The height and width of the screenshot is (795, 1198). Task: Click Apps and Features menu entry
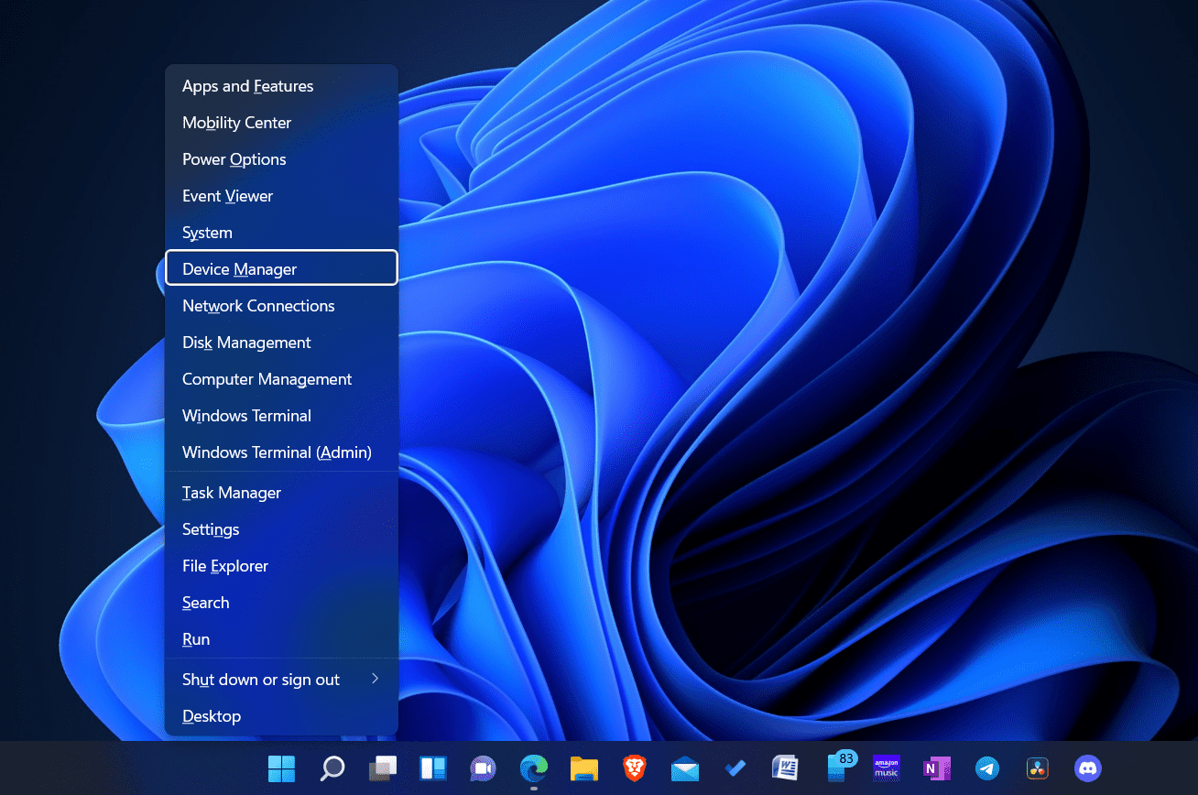tap(247, 86)
